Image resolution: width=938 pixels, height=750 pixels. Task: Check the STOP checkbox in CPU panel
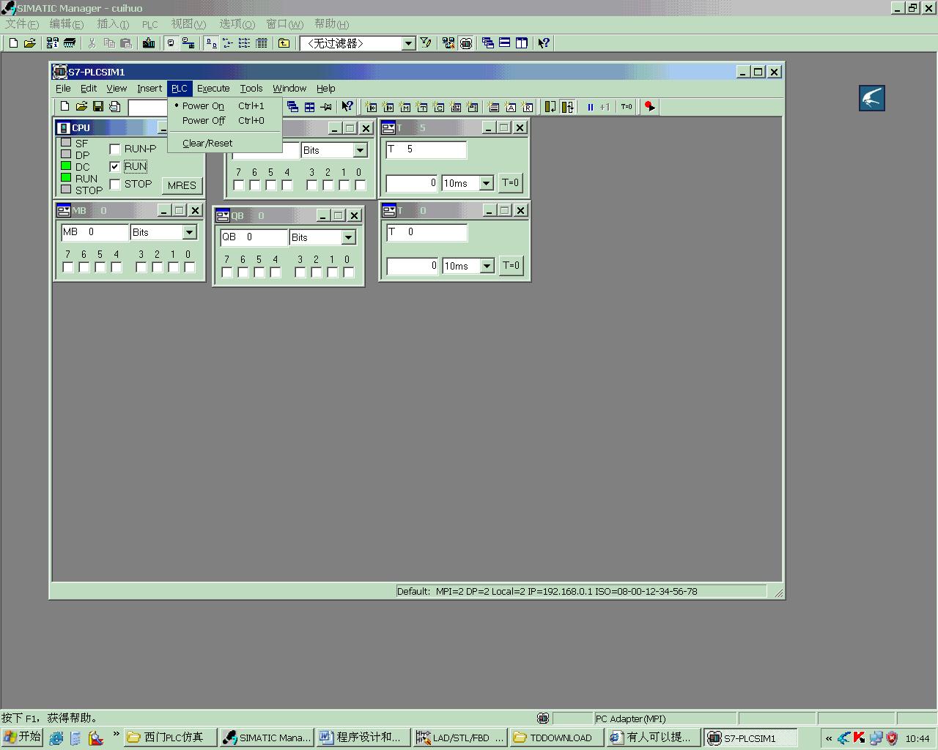pos(115,184)
